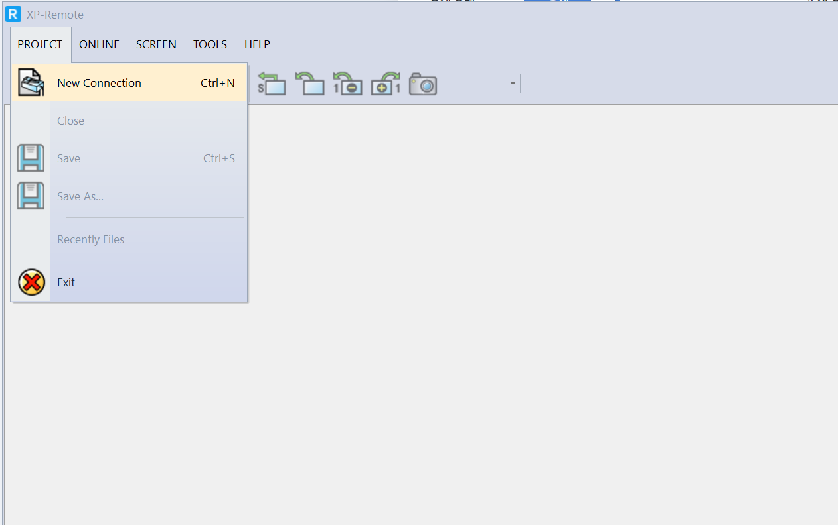Capture the screen using the camera icon
Viewport: 838px width, 525px height.
(422, 83)
